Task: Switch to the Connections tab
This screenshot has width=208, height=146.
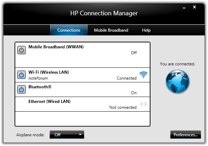Action: (x=69, y=30)
